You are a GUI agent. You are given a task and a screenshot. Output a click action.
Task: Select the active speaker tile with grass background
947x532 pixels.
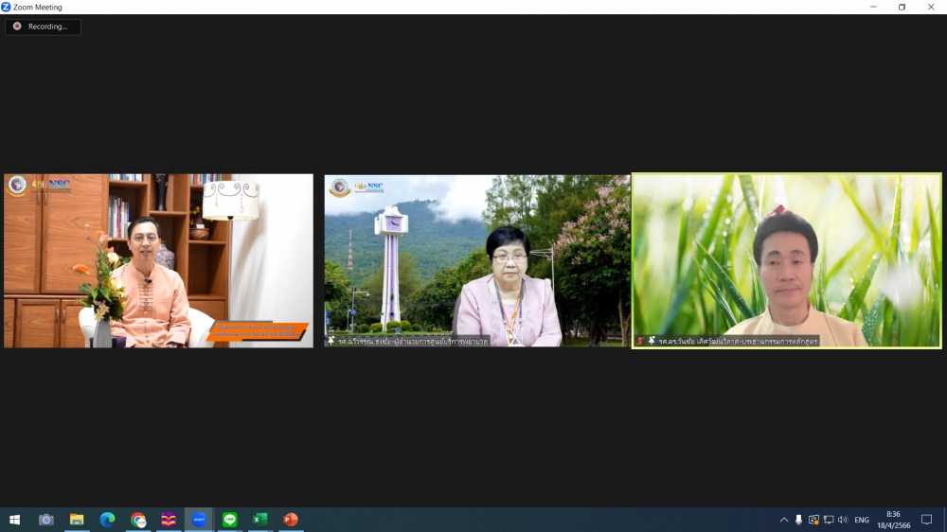(x=786, y=260)
